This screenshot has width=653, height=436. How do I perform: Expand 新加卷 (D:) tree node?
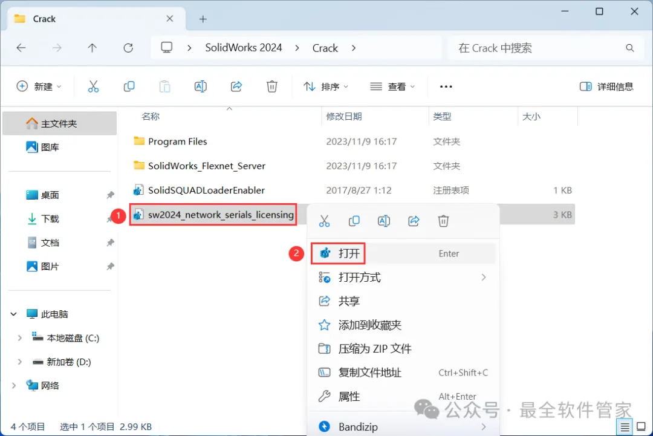click(x=19, y=362)
